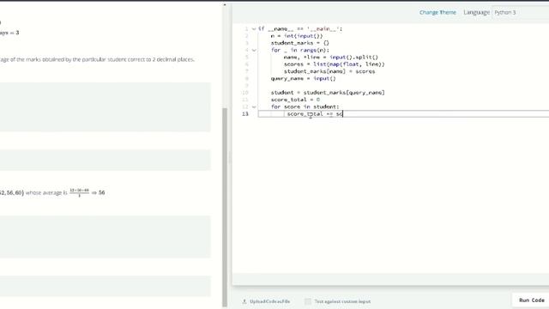Place cursor in line 13 score_total code
This screenshot has width=549, height=309.
tap(315, 114)
